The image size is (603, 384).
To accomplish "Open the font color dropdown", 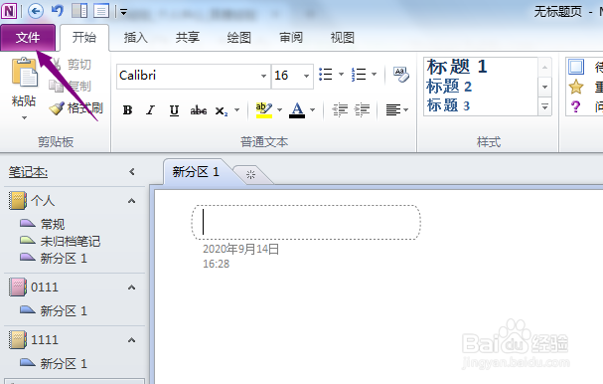I will [x=312, y=110].
